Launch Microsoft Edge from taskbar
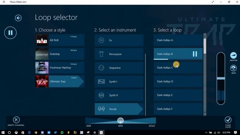240x135 pixels. [x=29, y=132]
